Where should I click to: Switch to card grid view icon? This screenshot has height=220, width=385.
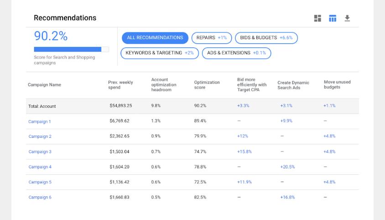[x=317, y=18]
